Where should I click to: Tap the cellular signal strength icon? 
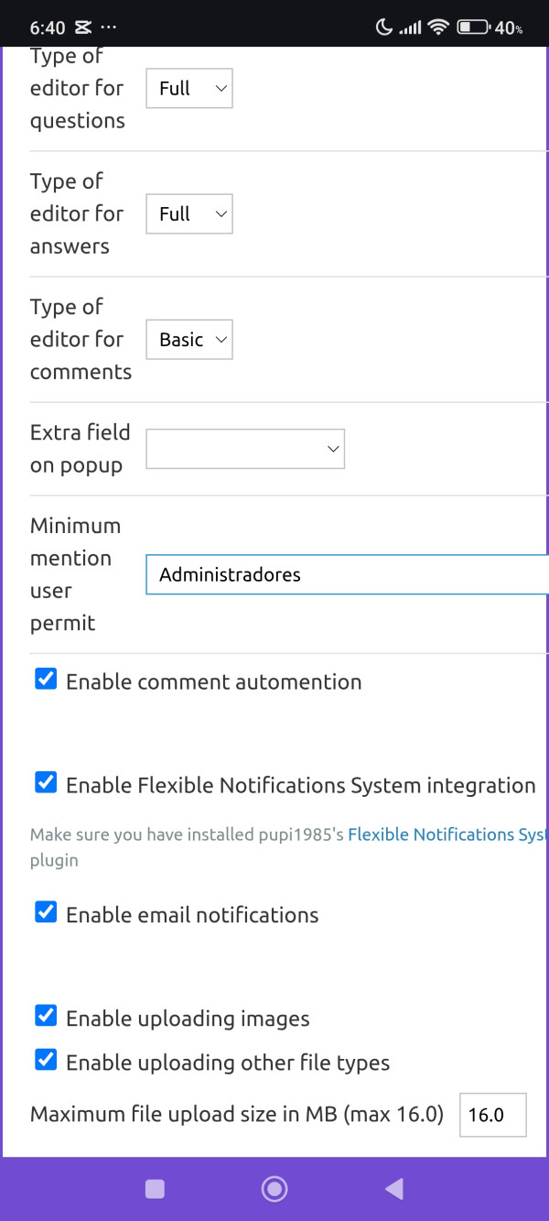point(410,27)
